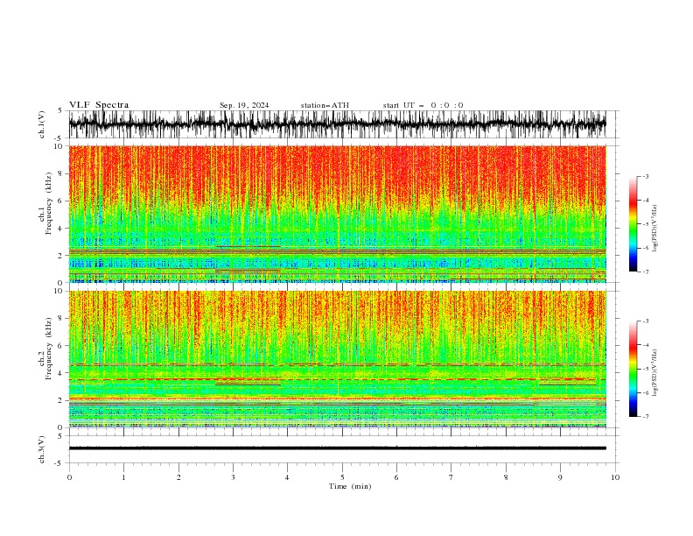
Task: Select the ch.1 colorbar "log(PSD)(V²/Hz)" label
Action: (654, 229)
